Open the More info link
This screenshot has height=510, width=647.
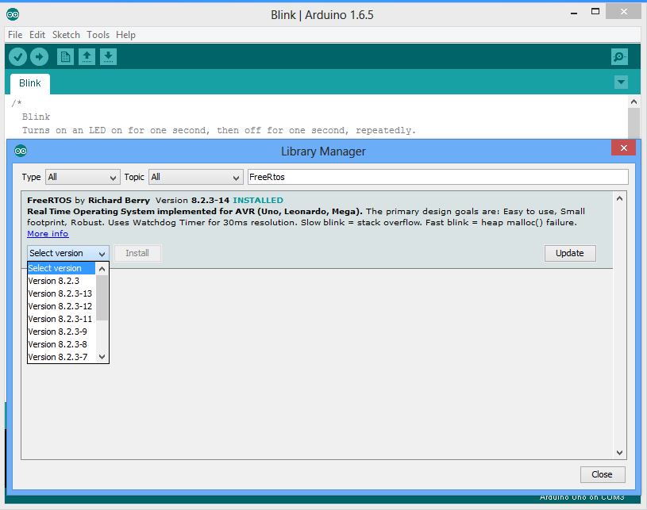[48, 234]
